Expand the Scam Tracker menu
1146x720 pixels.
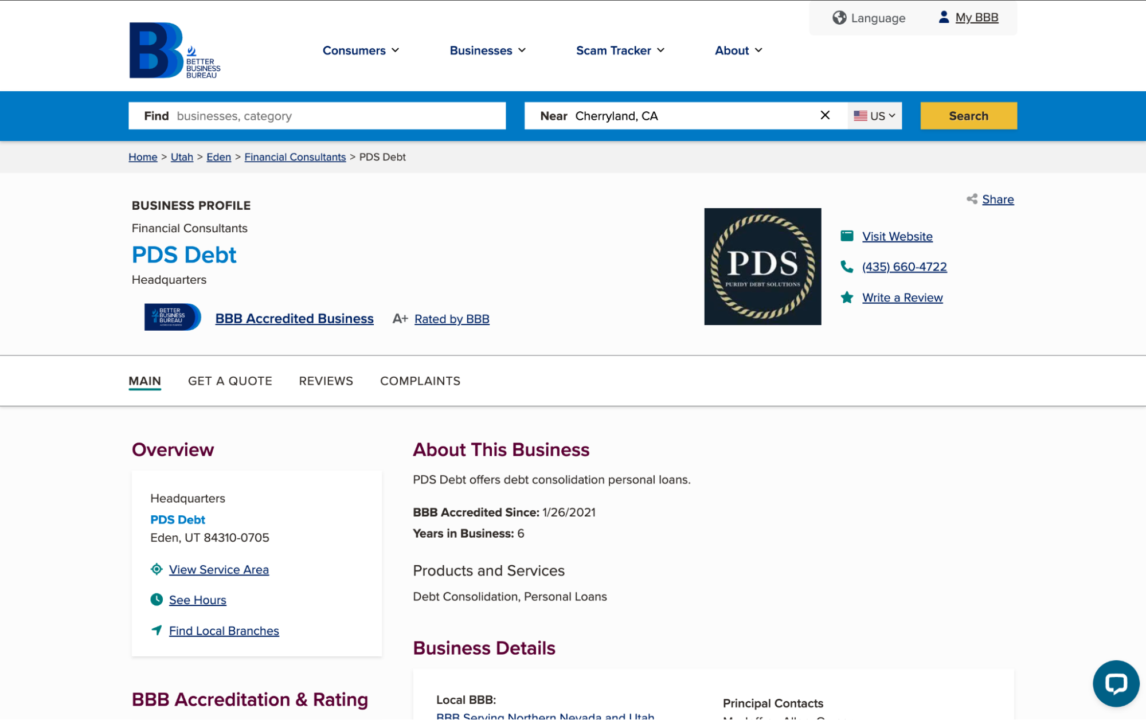tap(620, 50)
